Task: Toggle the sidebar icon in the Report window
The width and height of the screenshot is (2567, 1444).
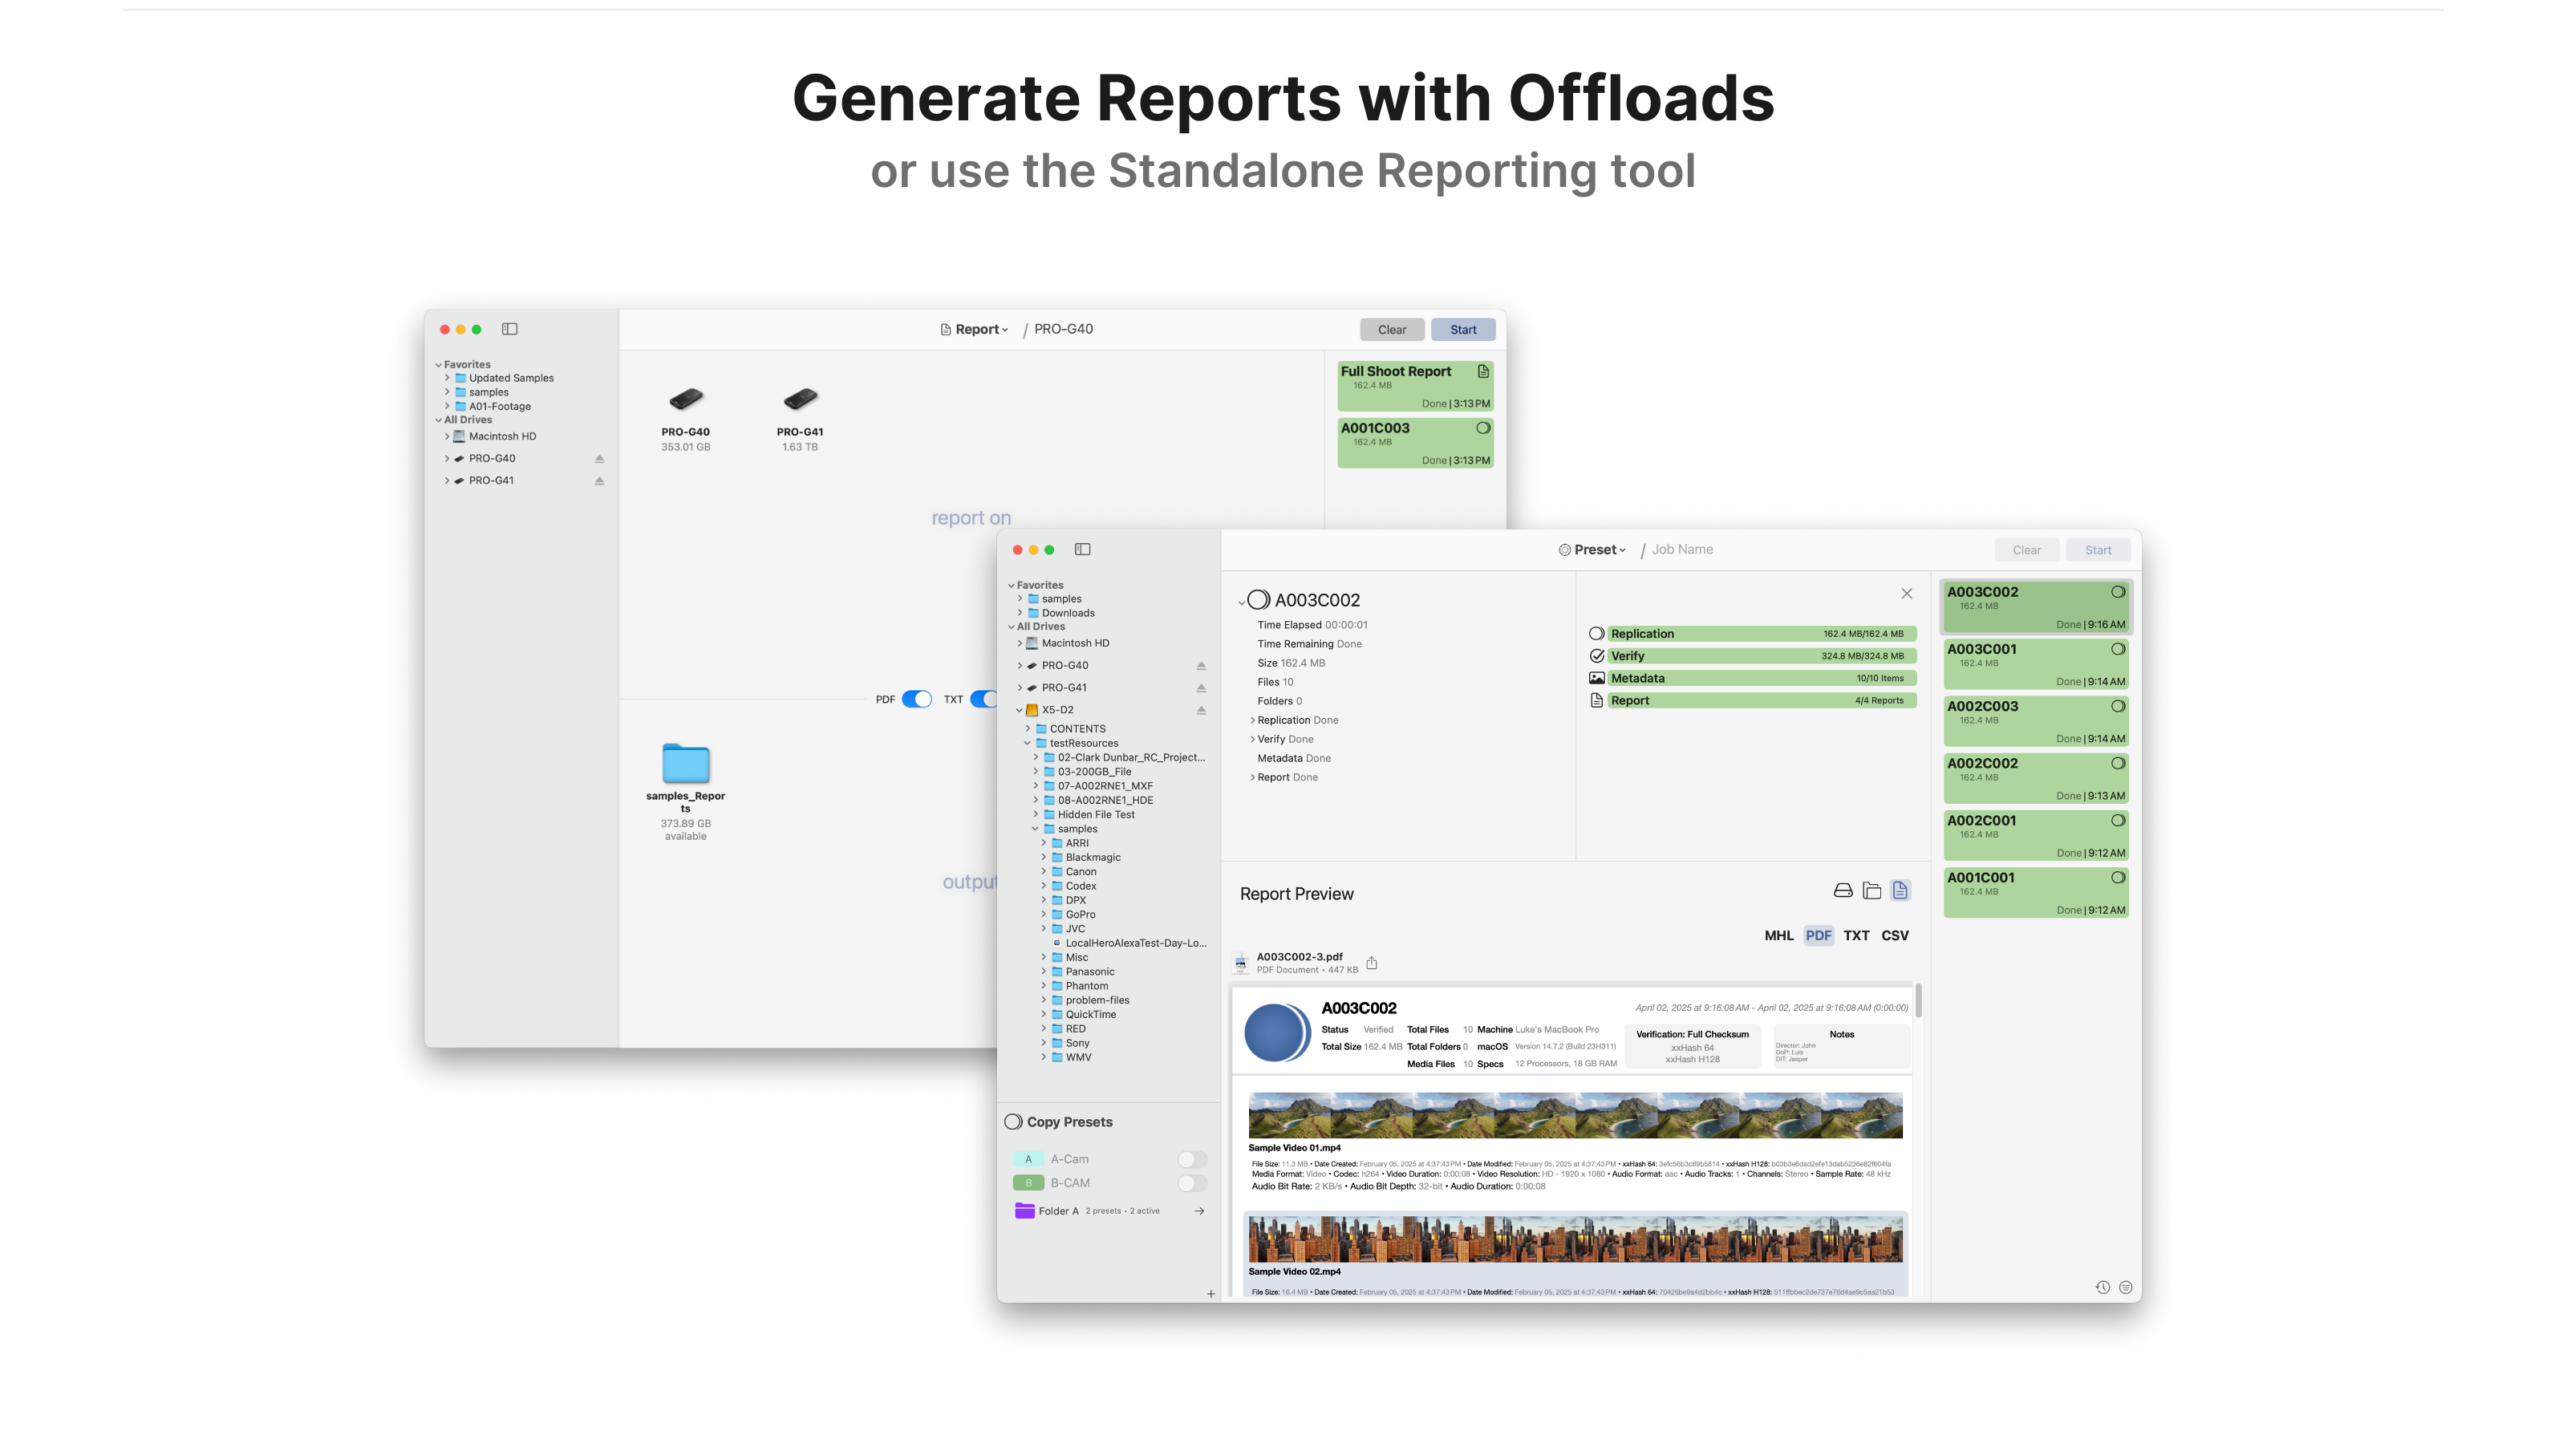Action: [511, 328]
